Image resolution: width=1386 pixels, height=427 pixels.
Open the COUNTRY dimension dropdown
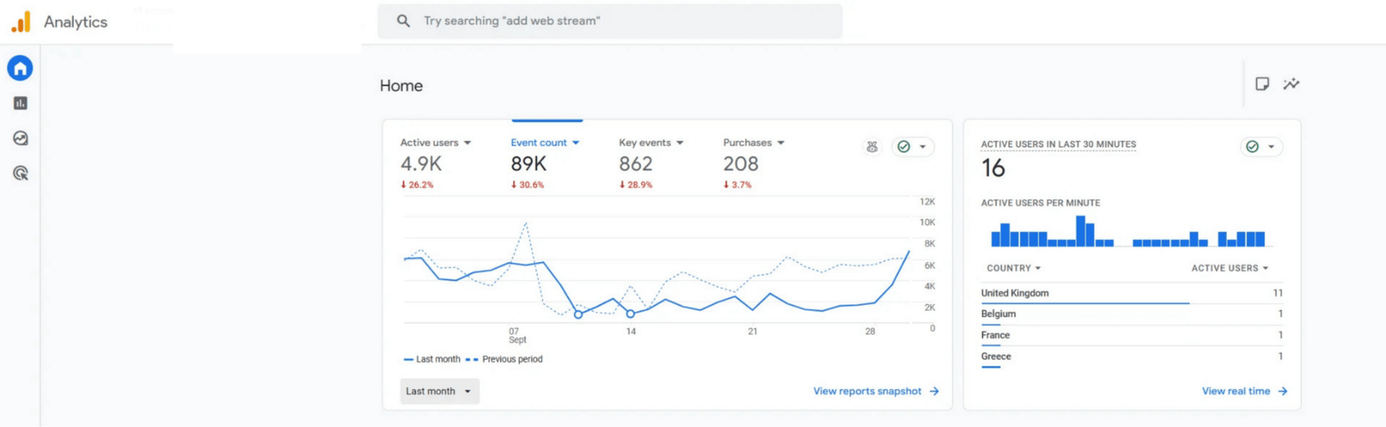[x=1014, y=268]
